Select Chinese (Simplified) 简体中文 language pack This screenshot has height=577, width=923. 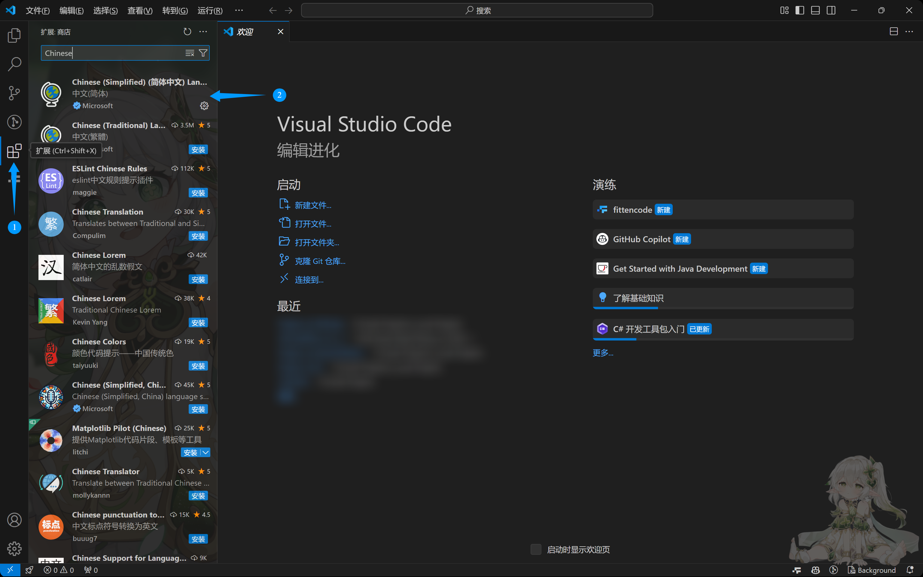[x=123, y=94]
